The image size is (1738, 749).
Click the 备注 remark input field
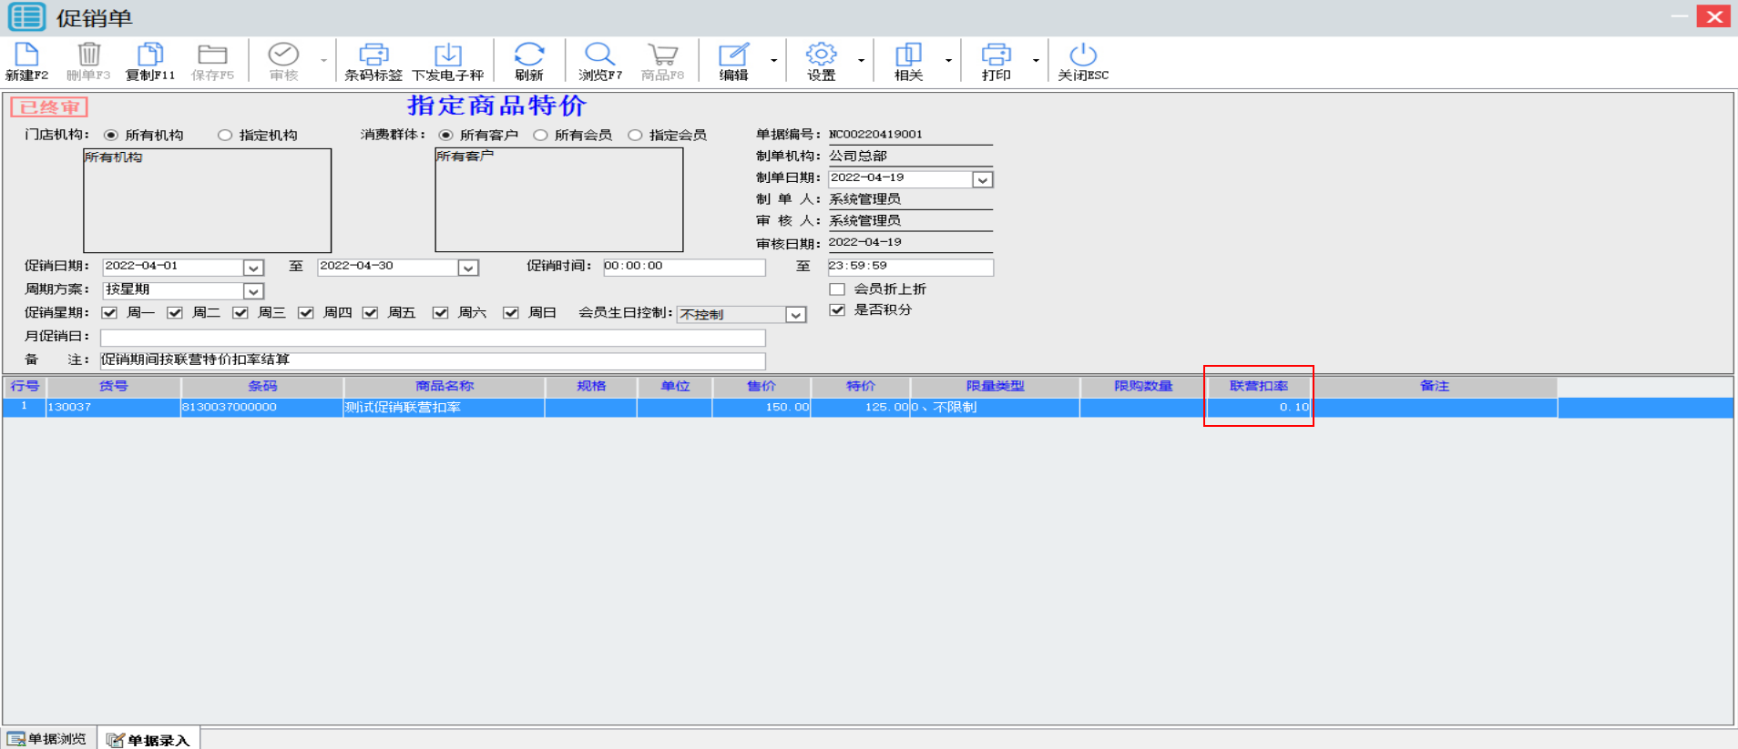[x=432, y=360]
